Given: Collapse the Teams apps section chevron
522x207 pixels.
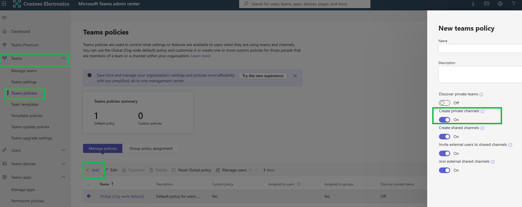Looking at the screenshot, I should pyautogui.click(x=63, y=177).
